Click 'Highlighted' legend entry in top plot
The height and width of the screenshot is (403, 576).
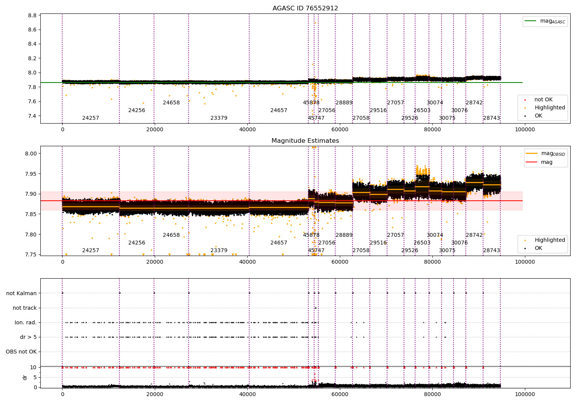pos(550,108)
